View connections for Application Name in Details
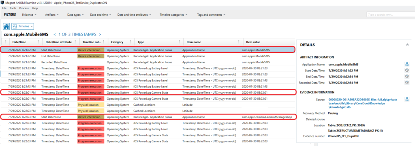415x146 pixels. click(407, 64)
